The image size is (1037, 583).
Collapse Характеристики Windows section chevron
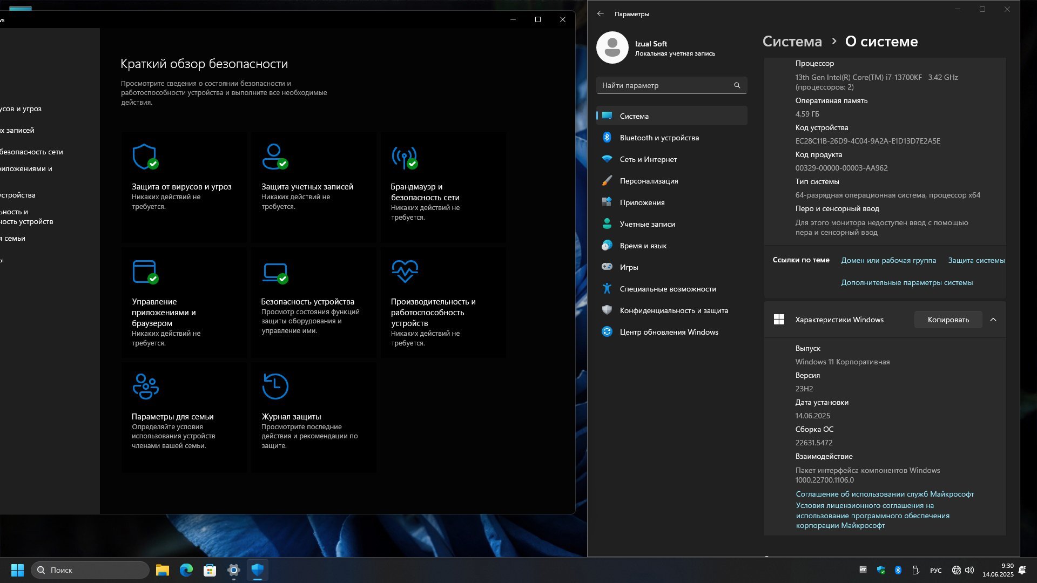click(x=993, y=320)
